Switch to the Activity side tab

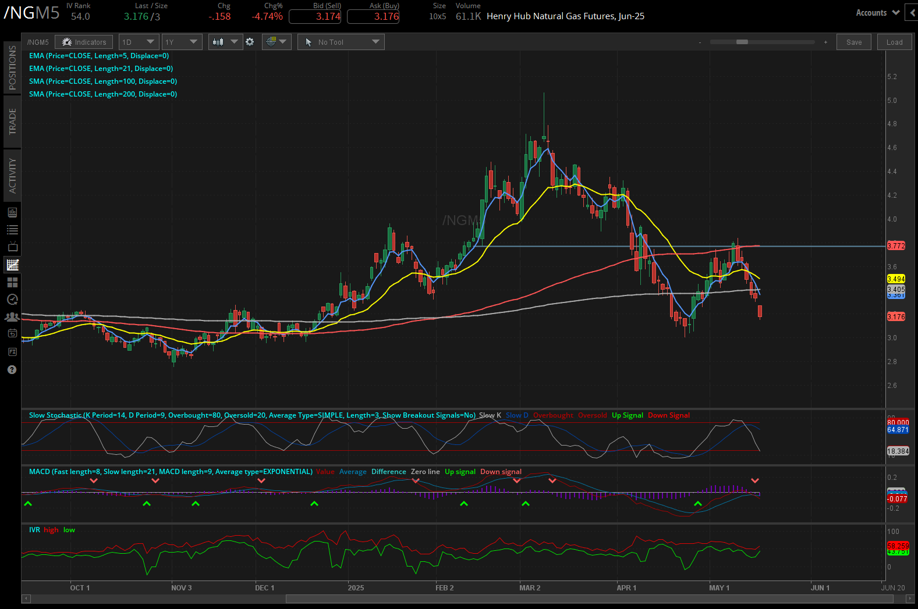[x=12, y=176]
